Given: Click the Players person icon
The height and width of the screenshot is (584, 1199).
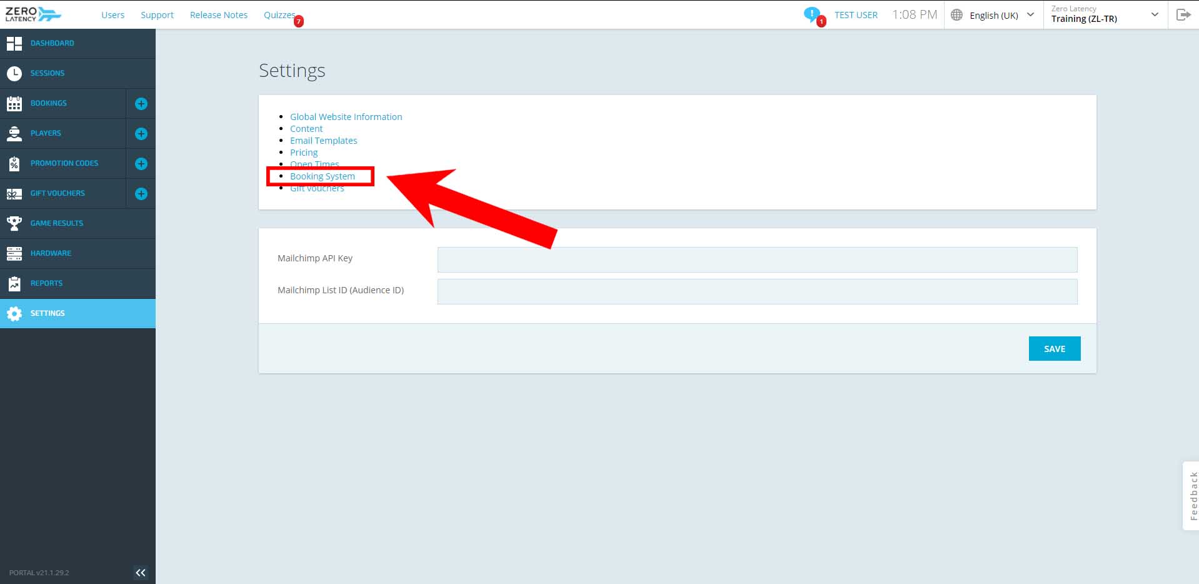Looking at the screenshot, I should tap(14, 133).
